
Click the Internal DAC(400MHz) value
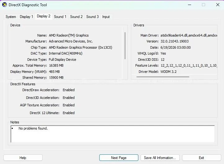65,53
